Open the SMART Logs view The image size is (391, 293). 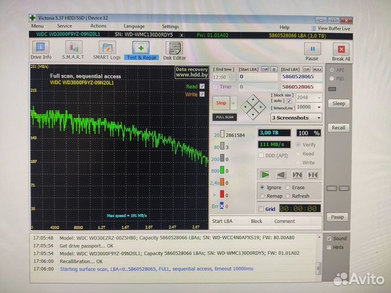point(106,50)
